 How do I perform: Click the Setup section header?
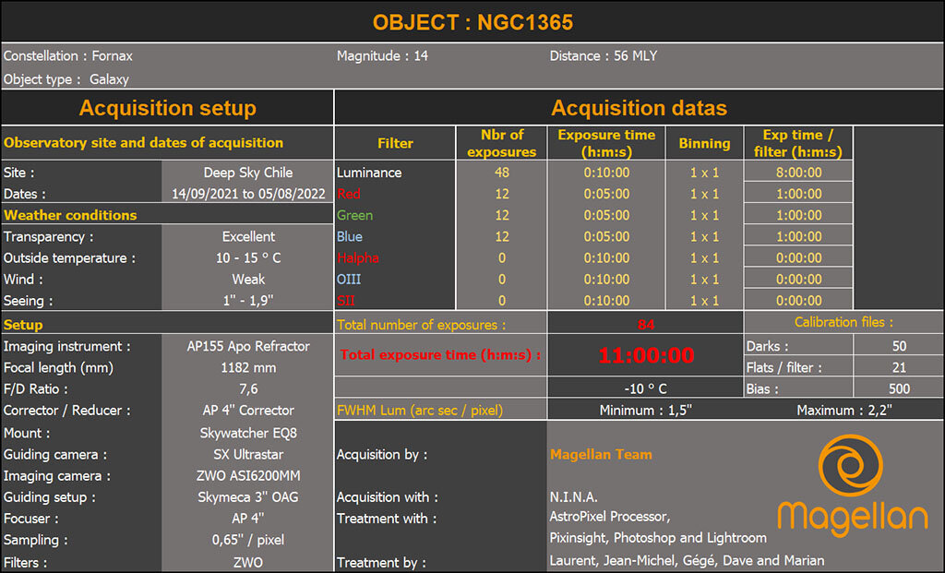[x=23, y=325]
